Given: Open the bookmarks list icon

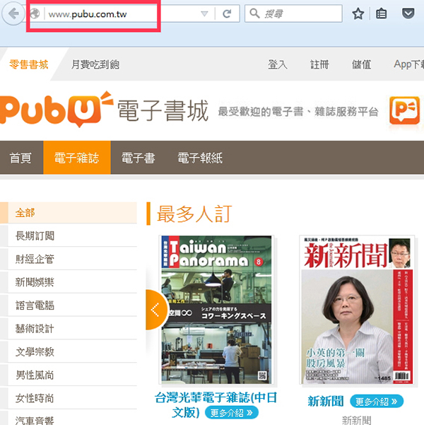Looking at the screenshot, I should (381, 13).
